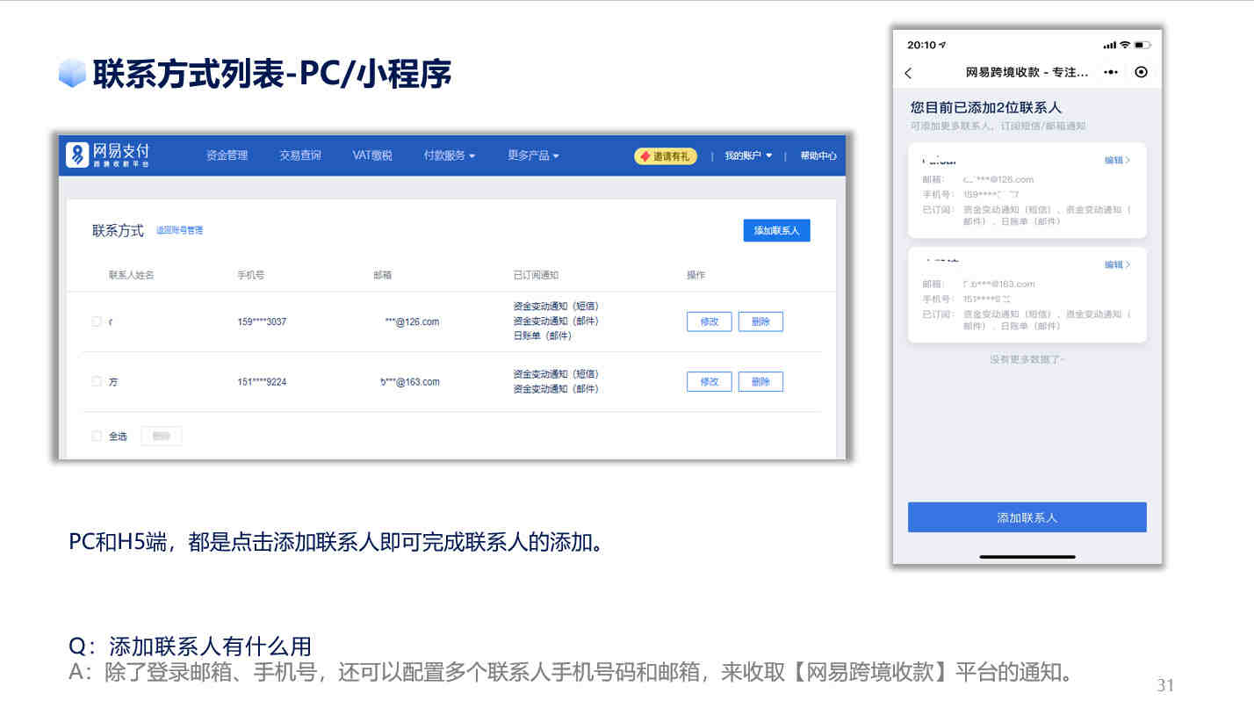
Task: Tap 没有更多数据了 text in mini program
Action: pyautogui.click(x=1027, y=359)
